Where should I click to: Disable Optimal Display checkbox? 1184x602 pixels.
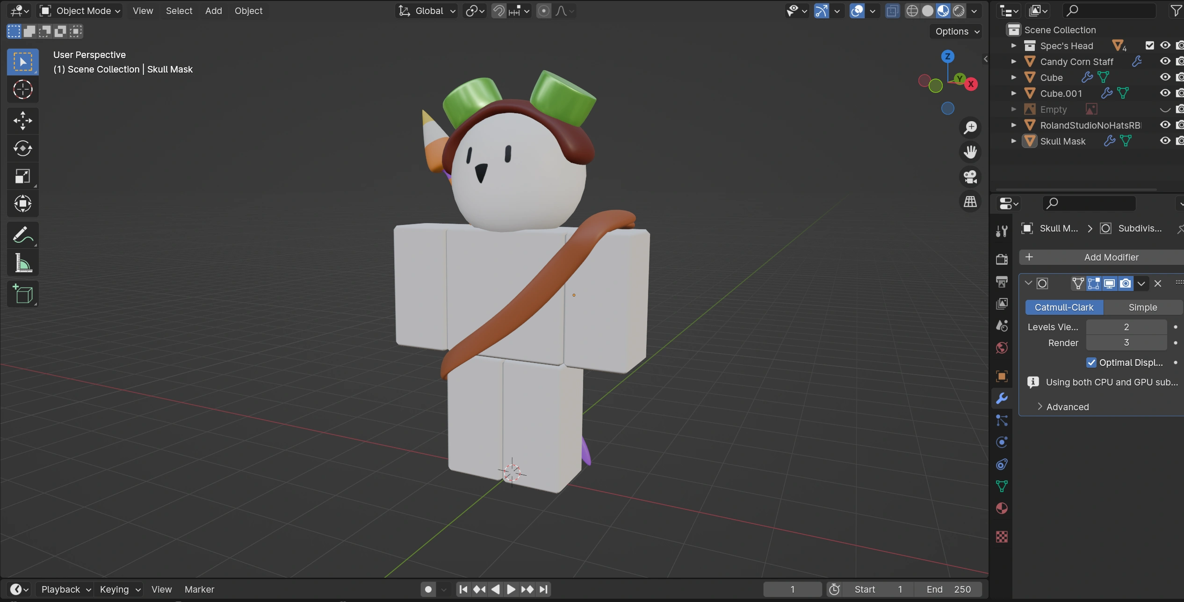(x=1091, y=363)
